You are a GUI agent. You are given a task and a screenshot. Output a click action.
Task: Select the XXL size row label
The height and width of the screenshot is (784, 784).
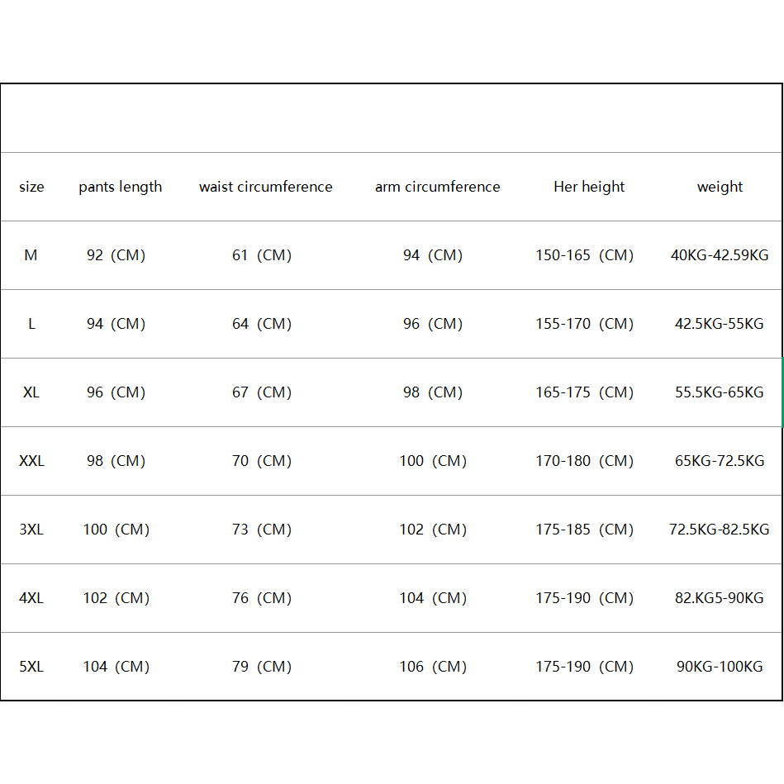31,461
